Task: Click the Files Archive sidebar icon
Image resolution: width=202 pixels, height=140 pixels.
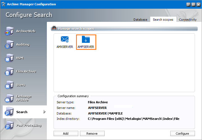Action: (9, 72)
